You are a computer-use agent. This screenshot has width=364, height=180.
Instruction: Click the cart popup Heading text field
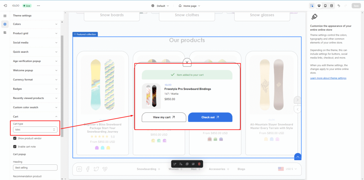point(35,167)
